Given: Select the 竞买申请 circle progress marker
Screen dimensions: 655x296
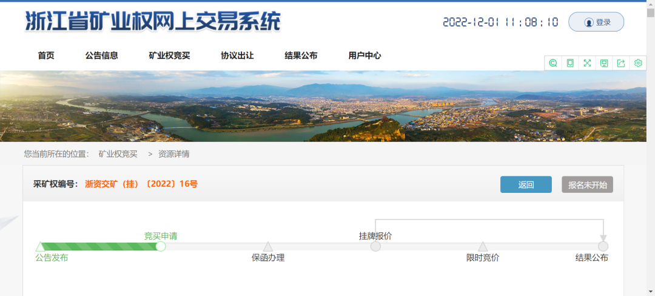Looking at the screenshot, I should pyautogui.click(x=161, y=246).
